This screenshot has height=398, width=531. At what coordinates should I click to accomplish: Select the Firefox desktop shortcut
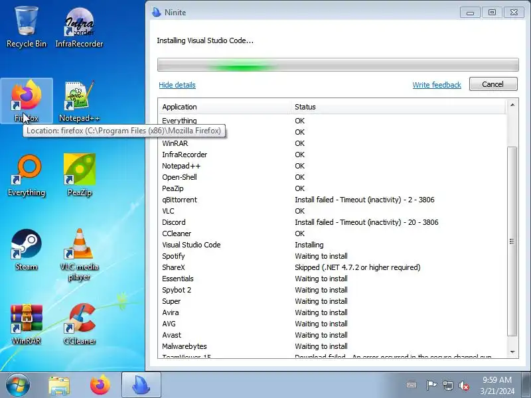pos(27,101)
